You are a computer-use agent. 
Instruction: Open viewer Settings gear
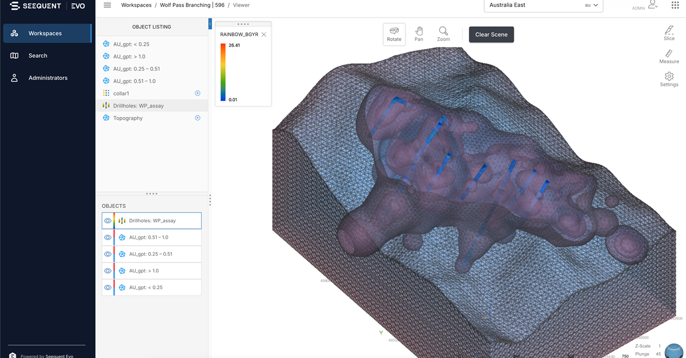click(x=669, y=79)
